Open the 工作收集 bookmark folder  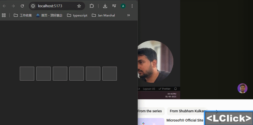[x=23, y=15]
